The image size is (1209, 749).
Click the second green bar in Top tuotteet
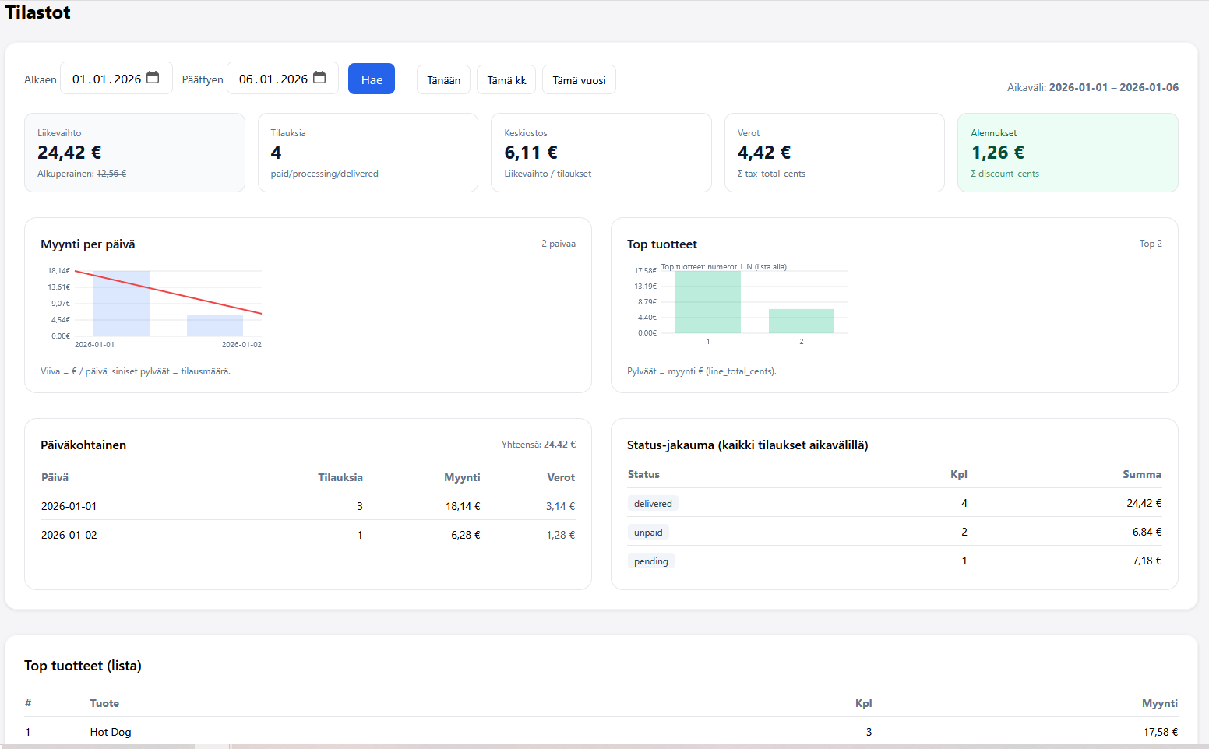tap(801, 322)
